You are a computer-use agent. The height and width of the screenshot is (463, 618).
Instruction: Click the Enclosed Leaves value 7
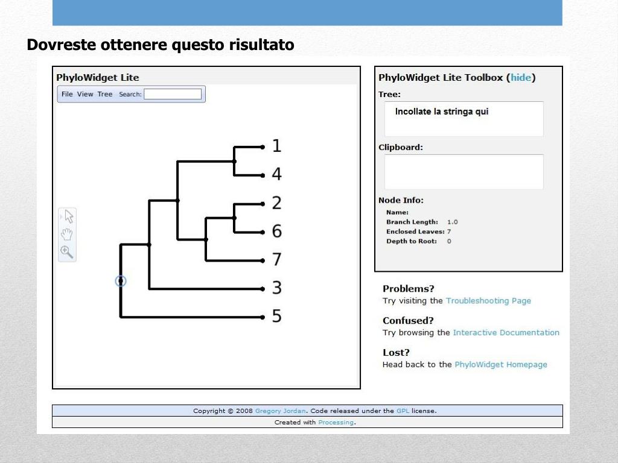pos(449,231)
